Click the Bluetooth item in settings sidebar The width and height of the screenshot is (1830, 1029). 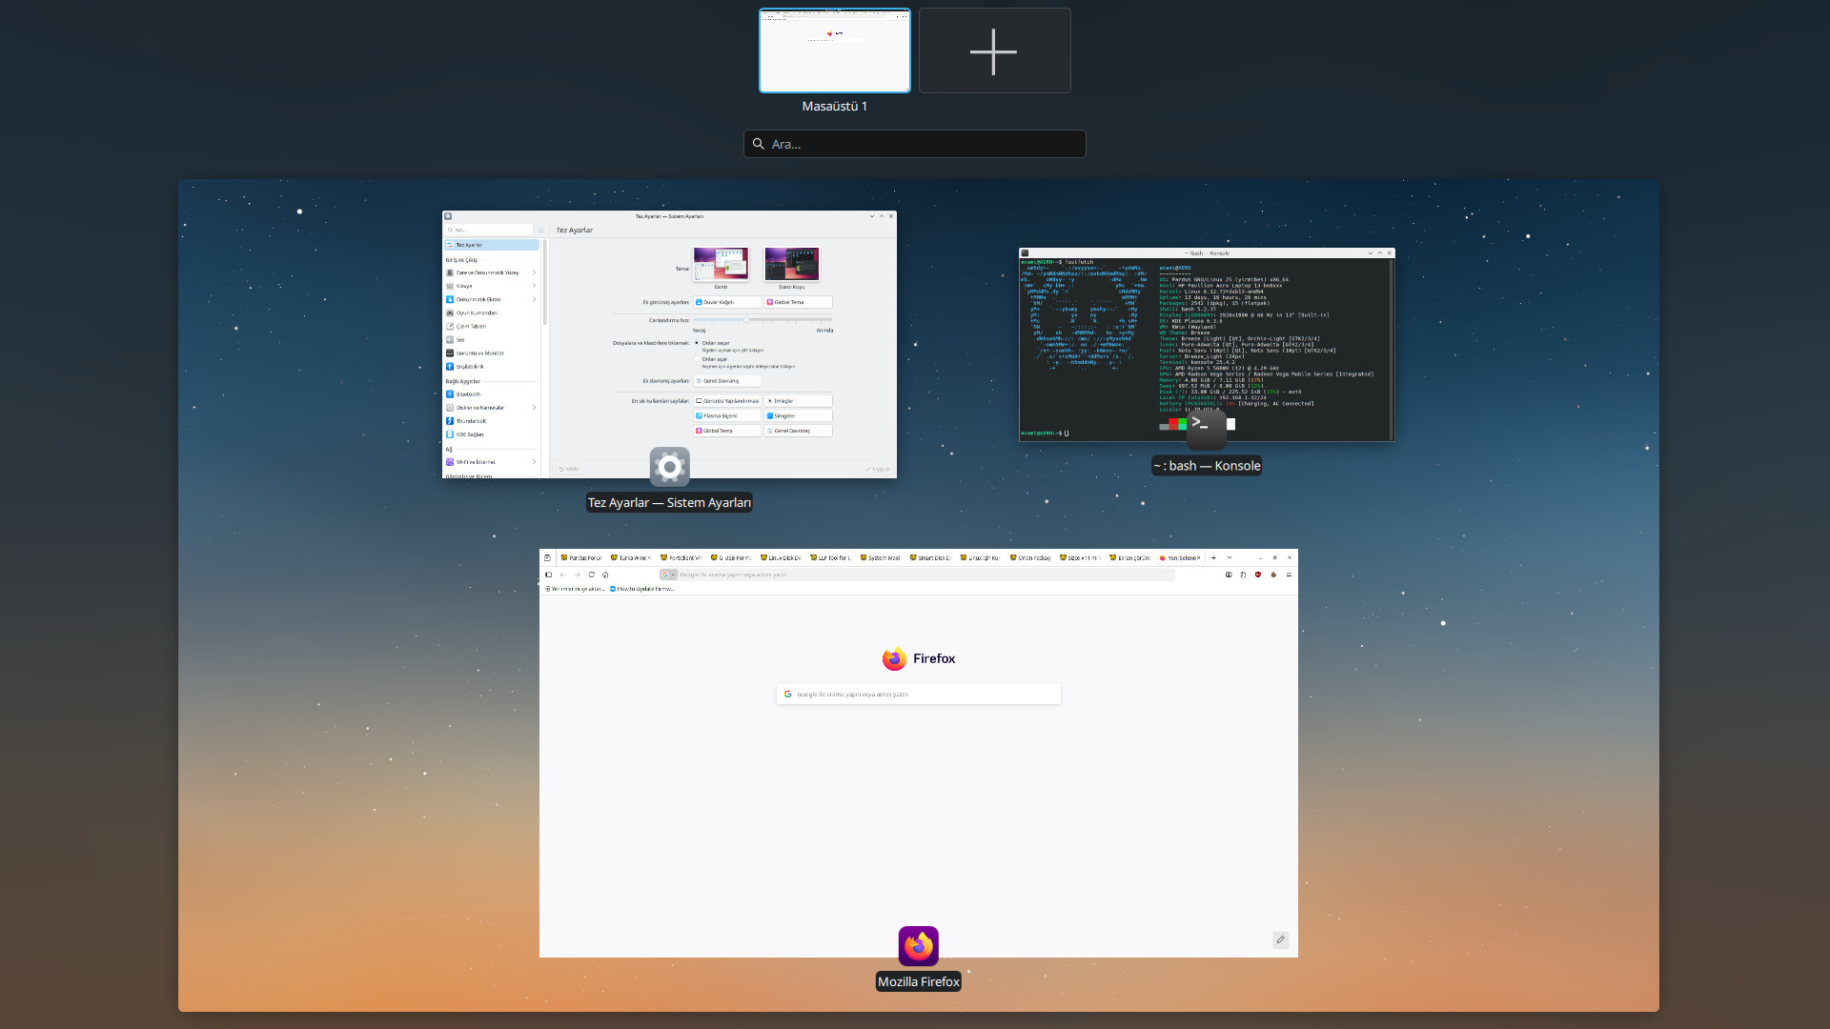coord(468,394)
